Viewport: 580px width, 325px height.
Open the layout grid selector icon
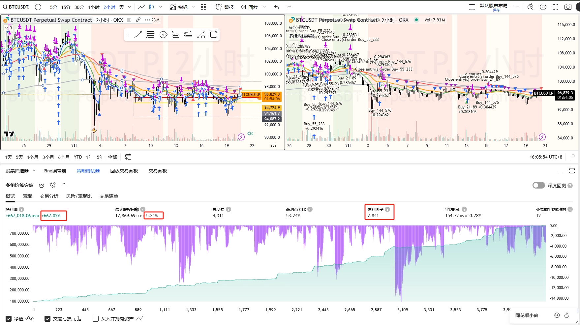click(203, 7)
